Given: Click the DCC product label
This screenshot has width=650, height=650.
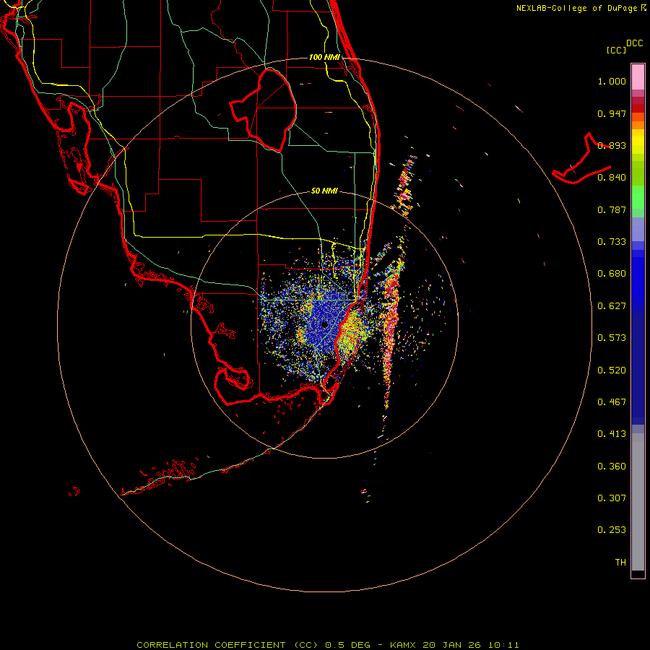Looking at the screenshot, I should click(x=634, y=43).
